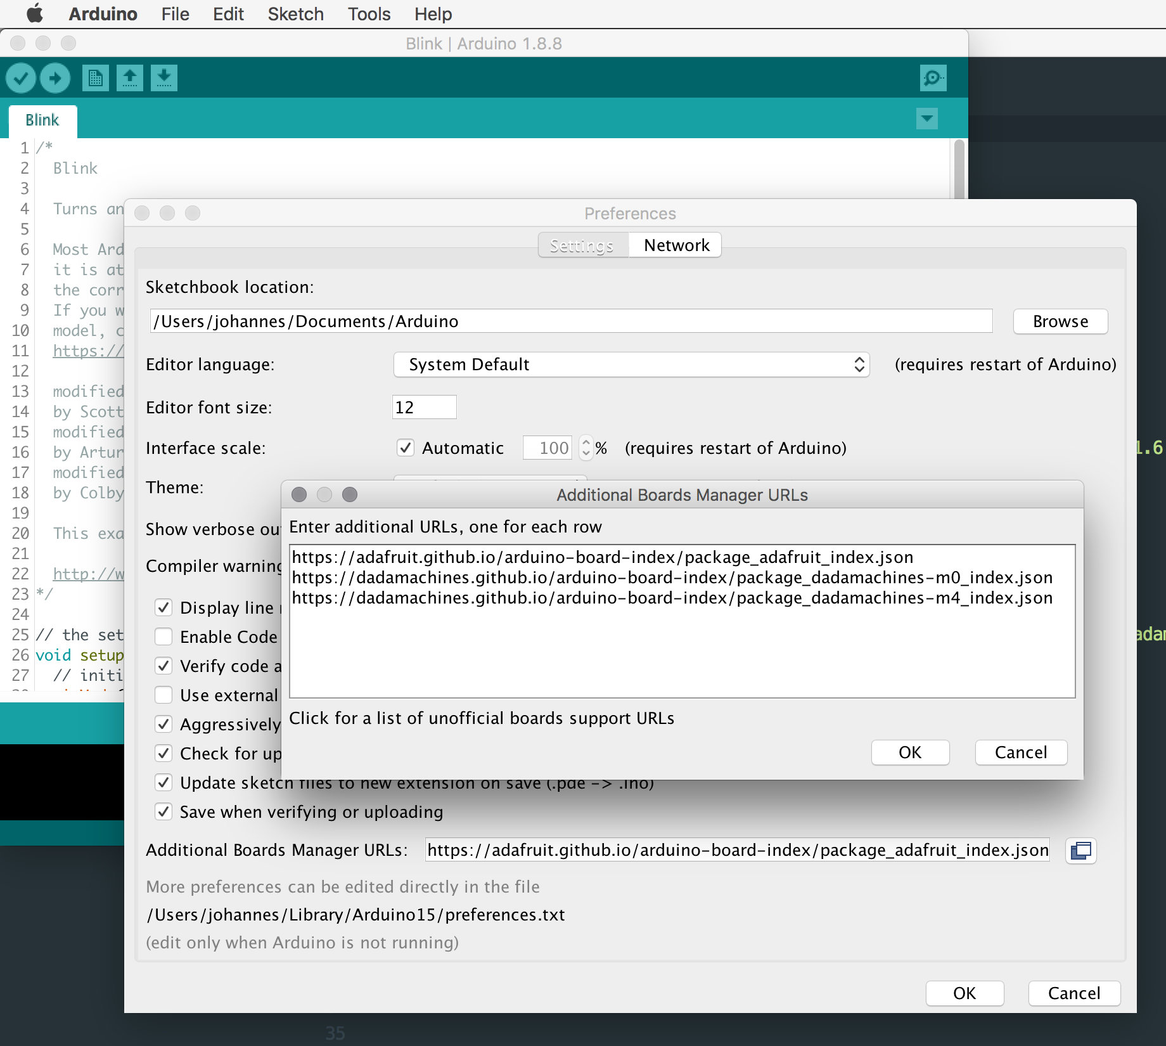Click the interface scale value field showing 100
Viewport: 1166px width, 1046px height.
[548, 448]
